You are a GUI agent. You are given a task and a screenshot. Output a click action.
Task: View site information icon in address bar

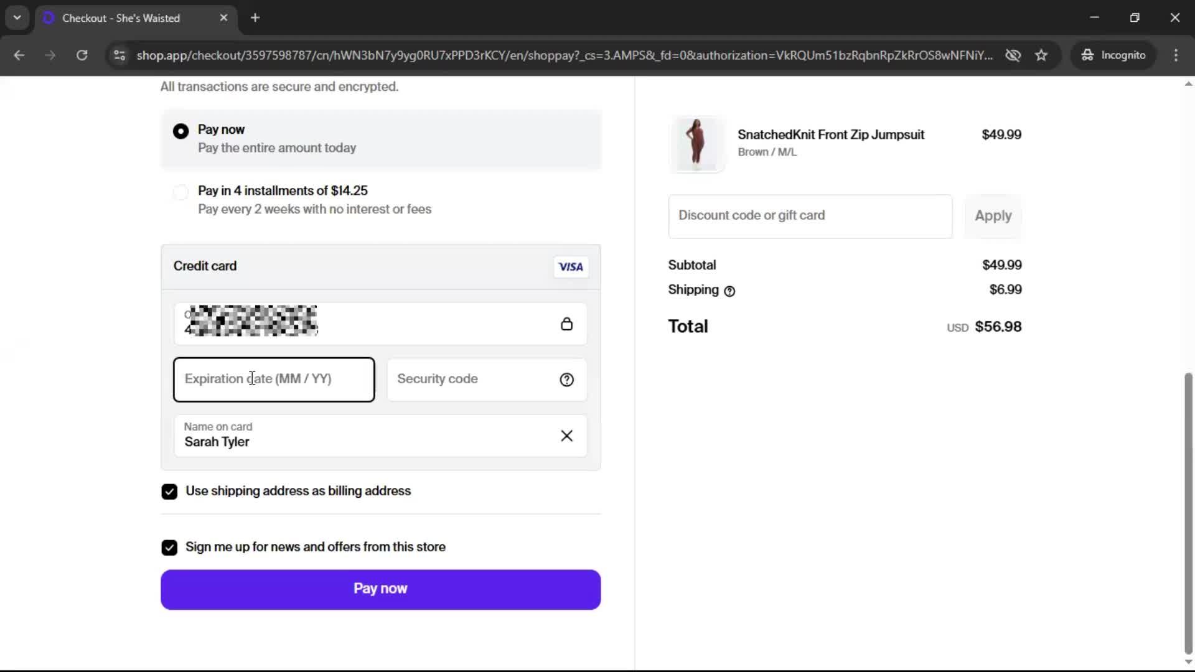tap(119, 55)
